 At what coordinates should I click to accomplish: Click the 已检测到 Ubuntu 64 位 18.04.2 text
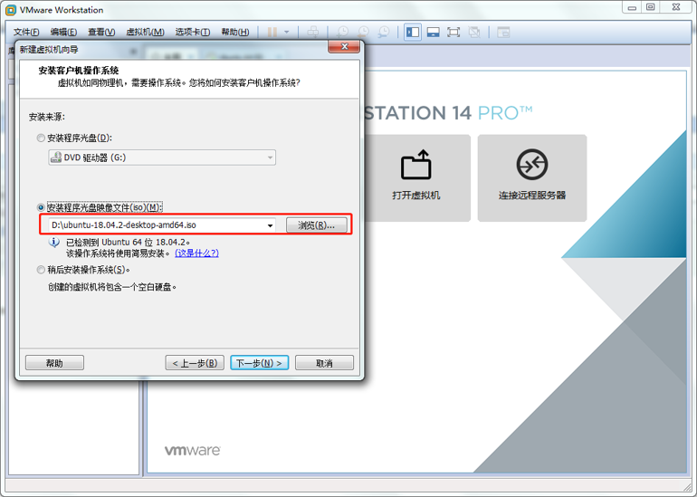point(128,243)
